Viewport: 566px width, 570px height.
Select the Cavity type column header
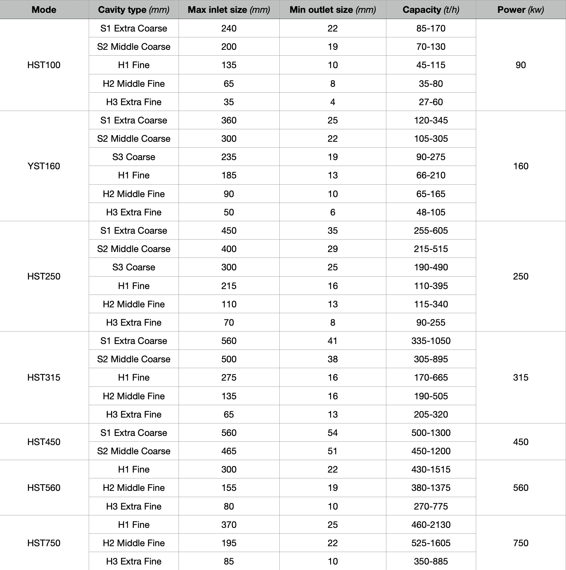(x=133, y=10)
